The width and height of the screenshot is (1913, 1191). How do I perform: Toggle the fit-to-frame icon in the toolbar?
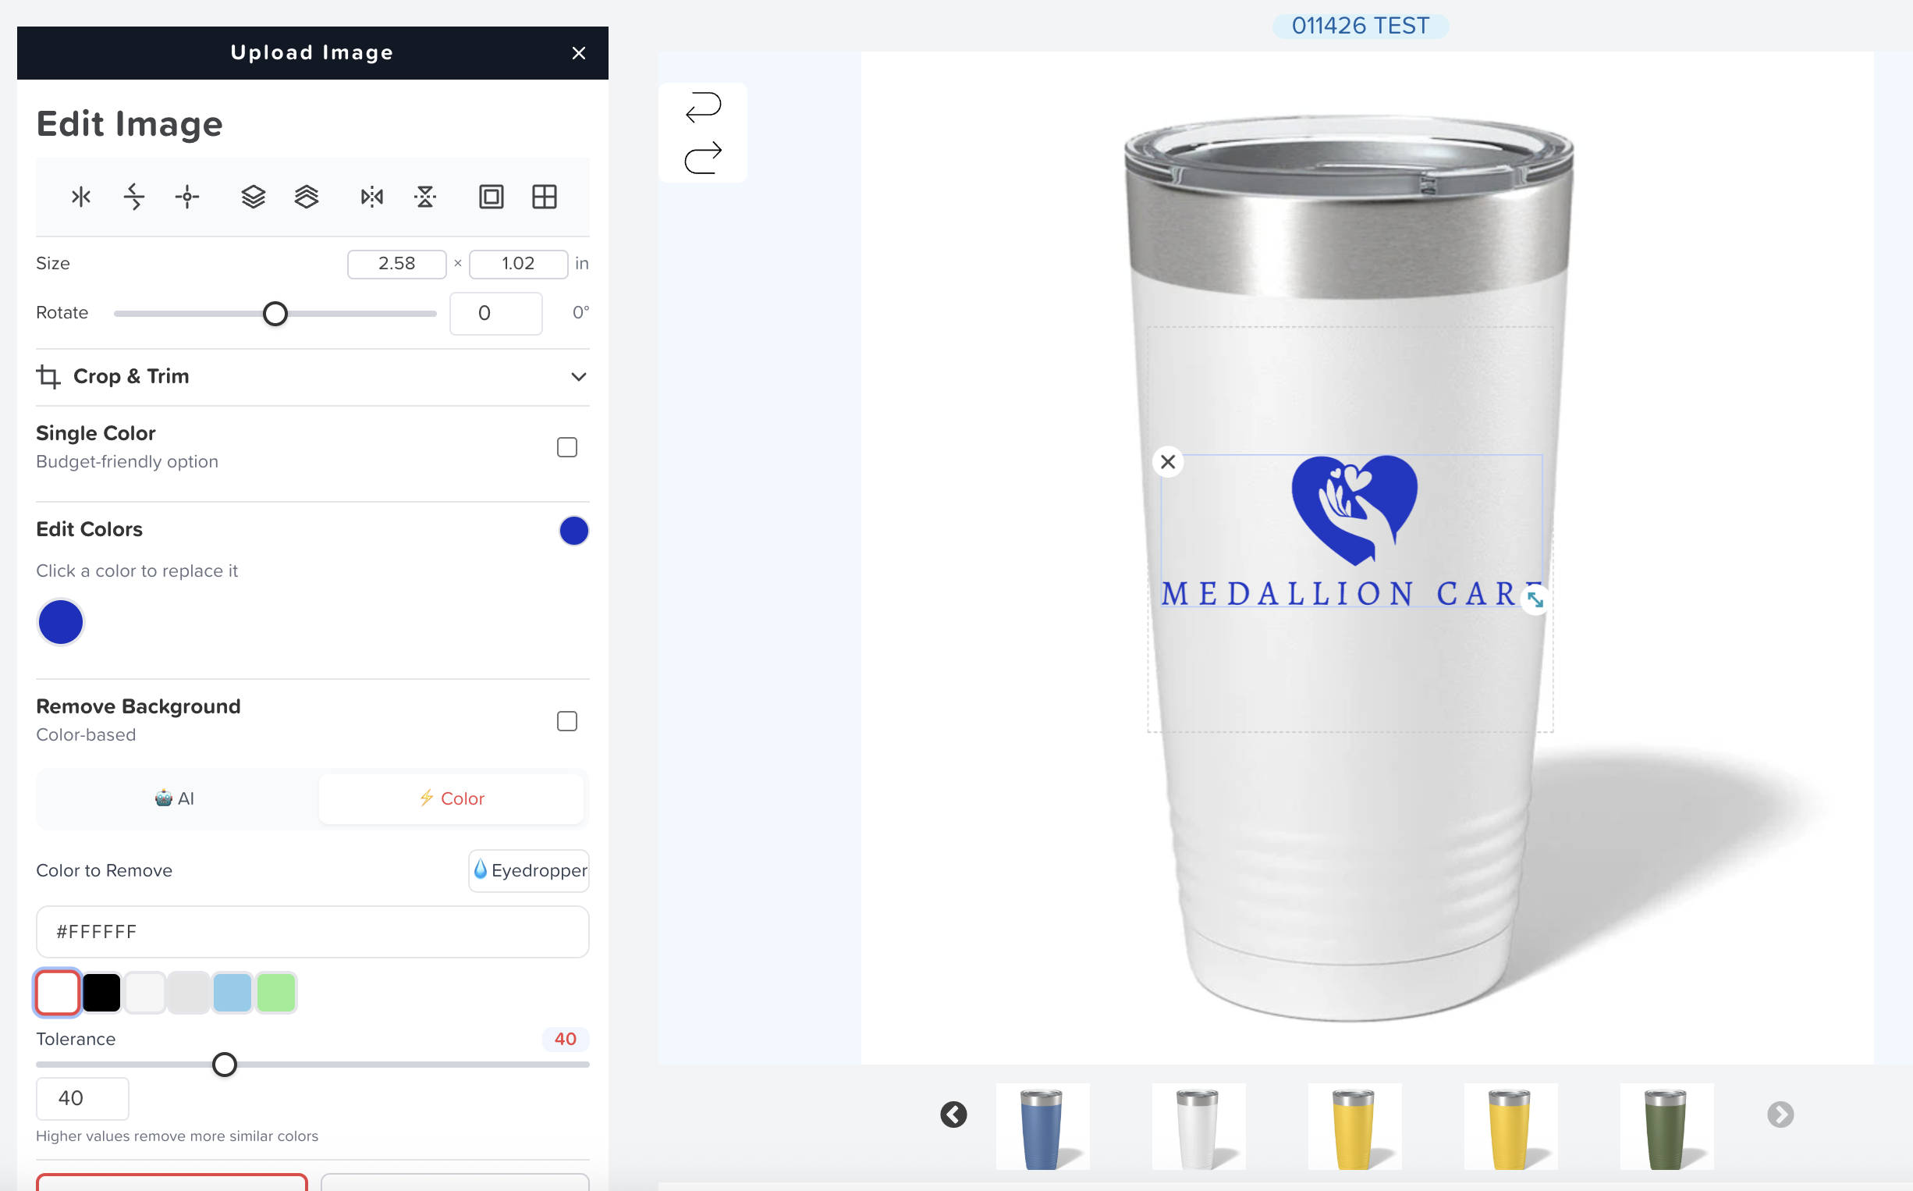point(492,197)
